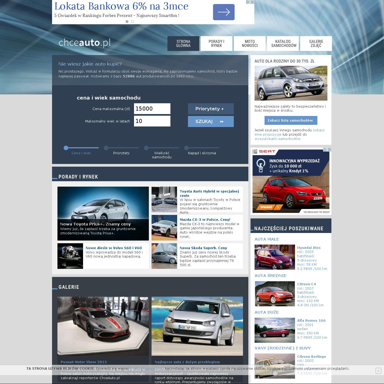The width and height of the screenshot is (384, 384).
Task: Select the first carousel dot in top ad
Action: (x=127, y=22)
